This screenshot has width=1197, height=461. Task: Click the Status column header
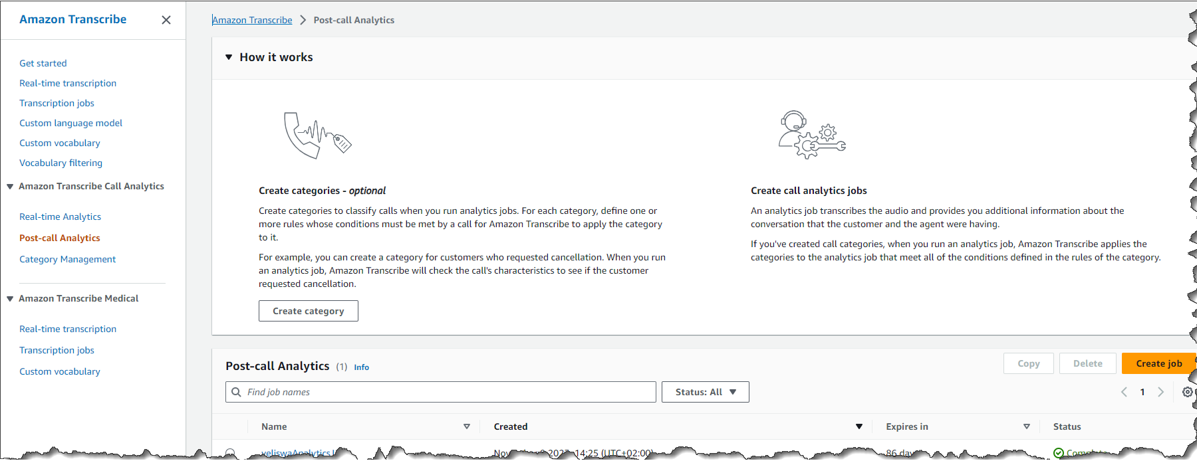pyautogui.click(x=1067, y=426)
